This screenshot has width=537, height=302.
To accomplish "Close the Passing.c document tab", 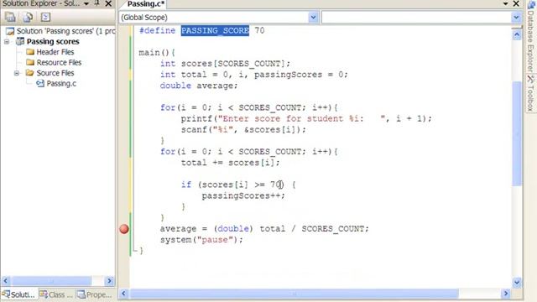I will (516, 3).
